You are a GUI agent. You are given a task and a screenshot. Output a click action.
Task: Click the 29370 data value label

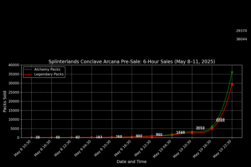(x=242, y=31)
